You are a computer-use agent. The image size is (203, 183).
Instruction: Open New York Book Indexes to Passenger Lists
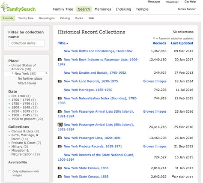coord(98,62)
